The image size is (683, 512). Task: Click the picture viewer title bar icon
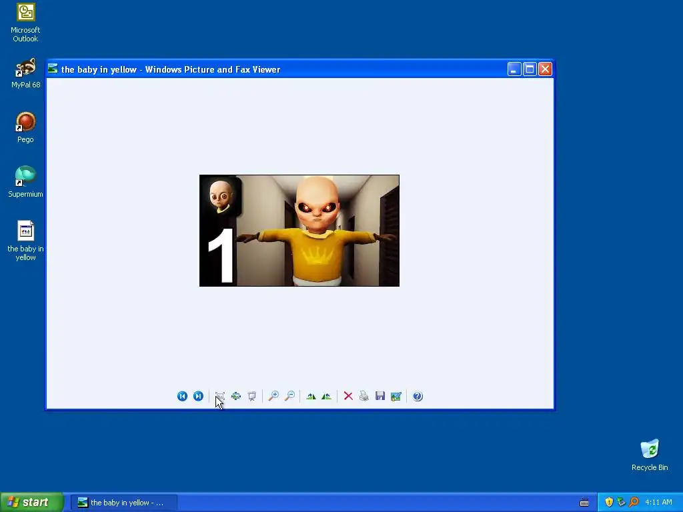(53, 69)
